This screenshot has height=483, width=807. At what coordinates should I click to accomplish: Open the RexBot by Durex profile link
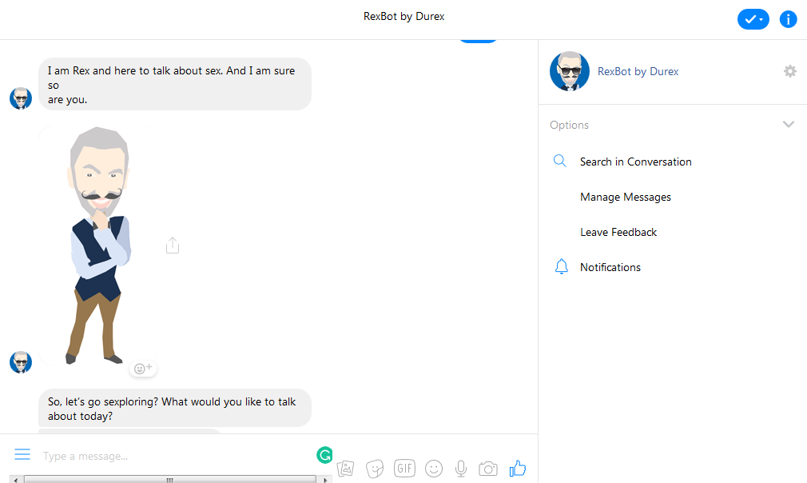[x=638, y=72]
